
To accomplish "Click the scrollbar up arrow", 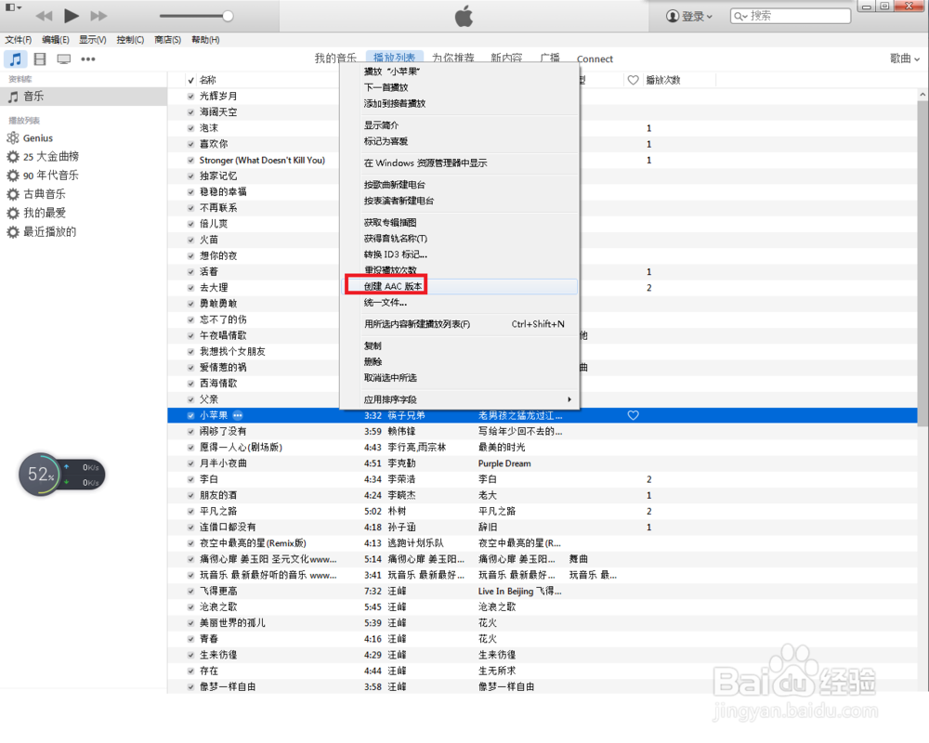I will point(922,94).
